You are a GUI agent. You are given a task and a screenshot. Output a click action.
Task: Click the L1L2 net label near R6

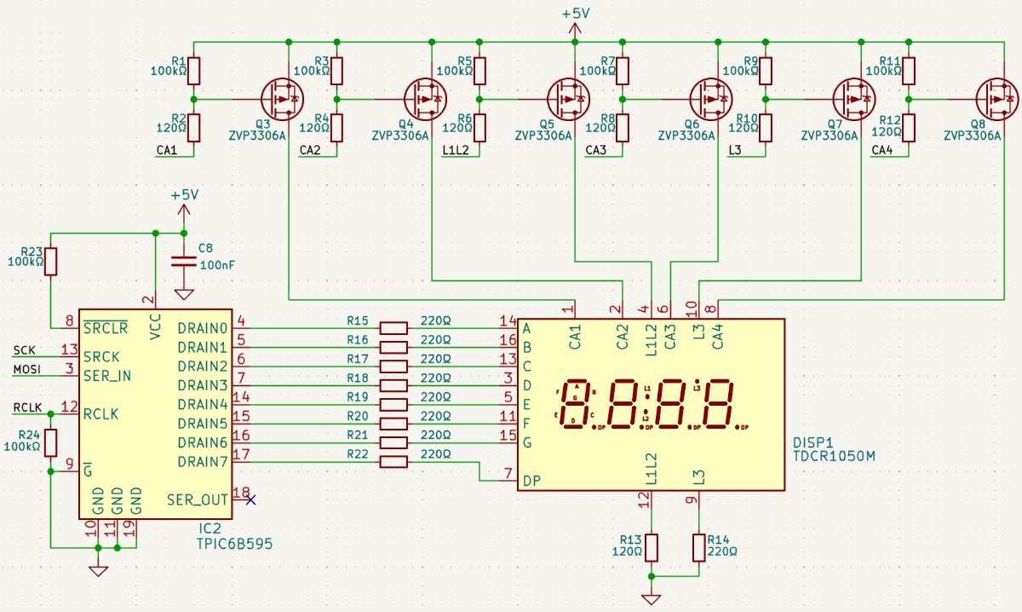(456, 151)
